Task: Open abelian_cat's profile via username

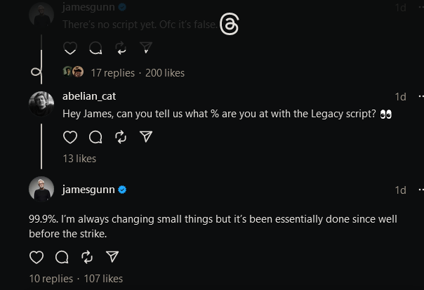Action: click(x=91, y=96)
